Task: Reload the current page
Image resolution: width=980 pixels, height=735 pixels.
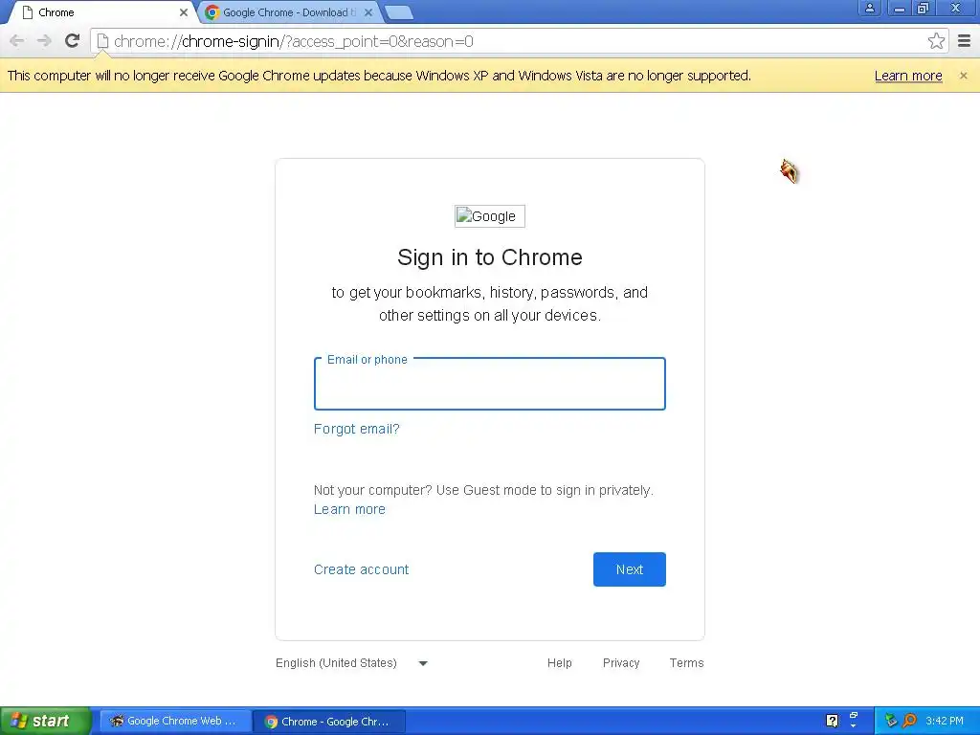Action: [73, 41]
